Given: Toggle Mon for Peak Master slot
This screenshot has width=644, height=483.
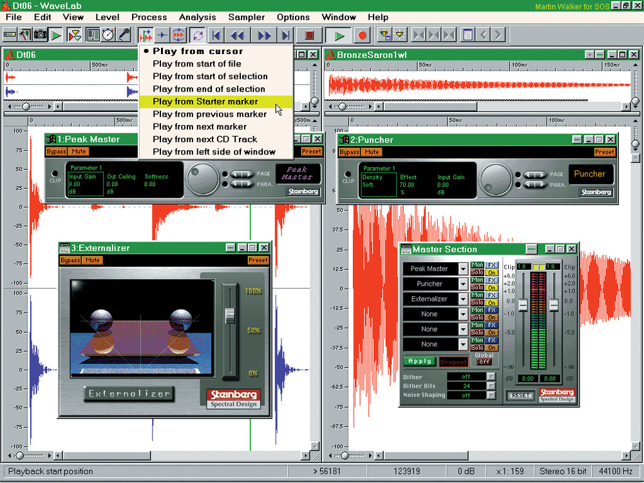Looking at the screenshot, I should tap(477, 265).
